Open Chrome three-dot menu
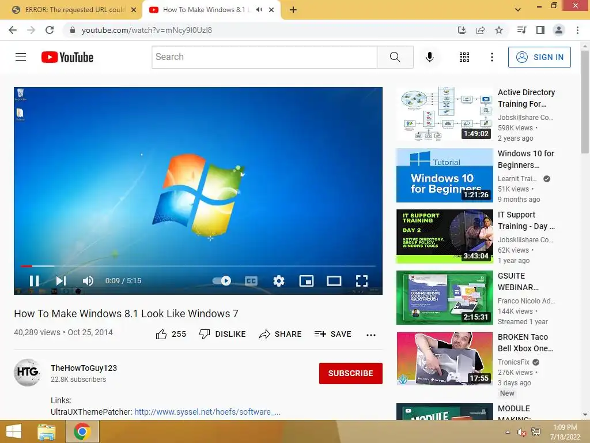Screen dimensions: 590x443 click(x=577, y=30)
